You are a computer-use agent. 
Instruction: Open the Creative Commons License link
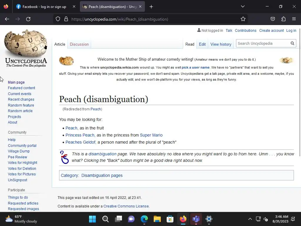(126, 206)
